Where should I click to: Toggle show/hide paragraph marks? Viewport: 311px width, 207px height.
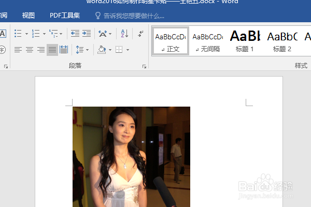coord(140,34)
